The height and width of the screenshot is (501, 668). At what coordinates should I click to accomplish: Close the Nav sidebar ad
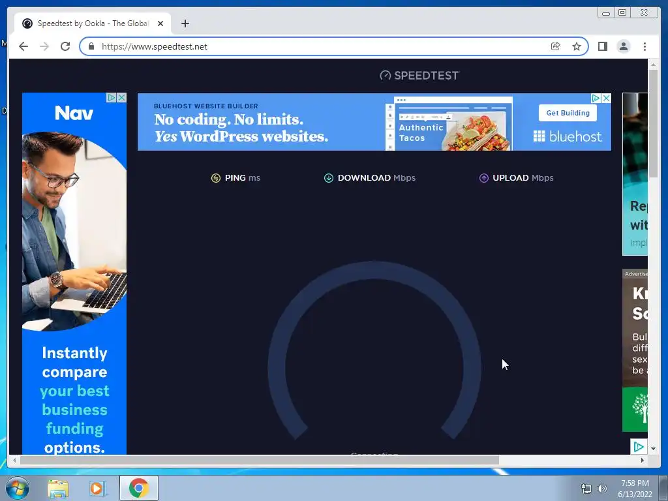point(122,98)
